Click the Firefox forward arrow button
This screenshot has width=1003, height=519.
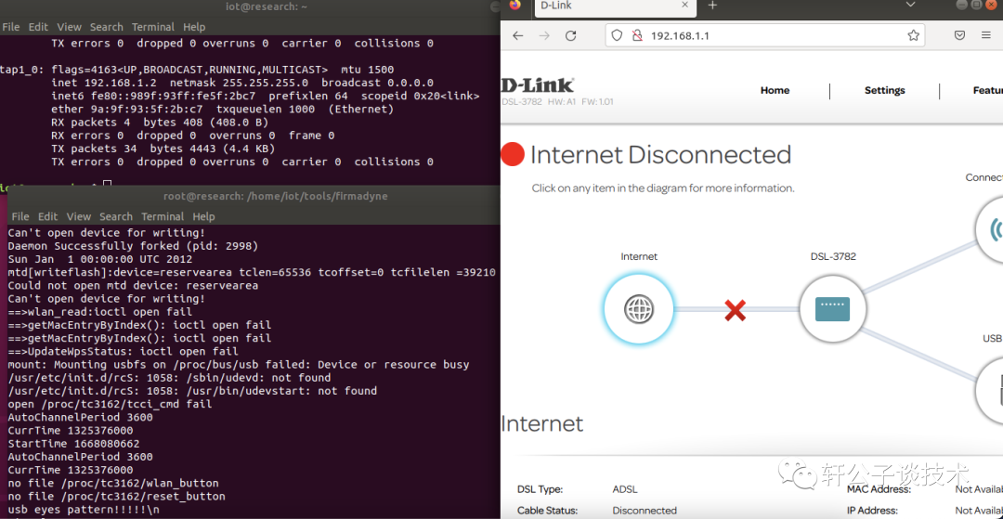tap(544, 36)
